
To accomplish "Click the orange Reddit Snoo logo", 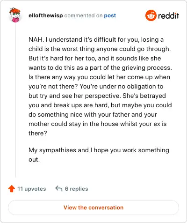I will (x=151, y=15).
